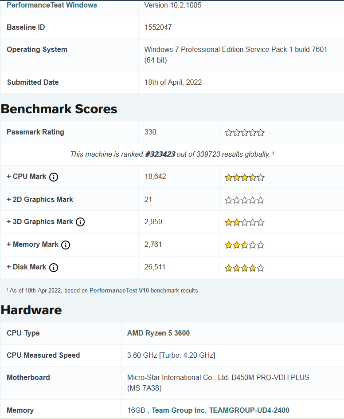Click the Baseline ID label
Screen dimensions: 344x419
pyautogui.click(x=26, y=27)
